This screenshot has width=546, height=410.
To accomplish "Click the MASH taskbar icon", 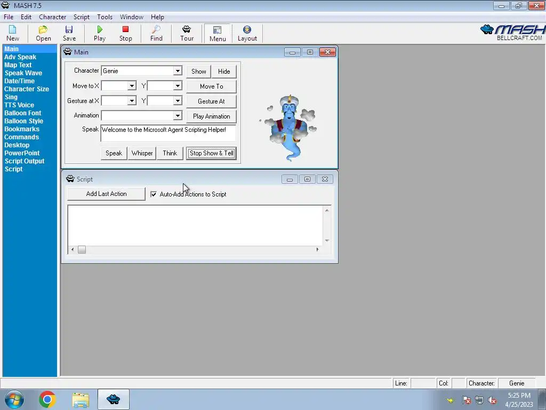I will coord(113,399).
